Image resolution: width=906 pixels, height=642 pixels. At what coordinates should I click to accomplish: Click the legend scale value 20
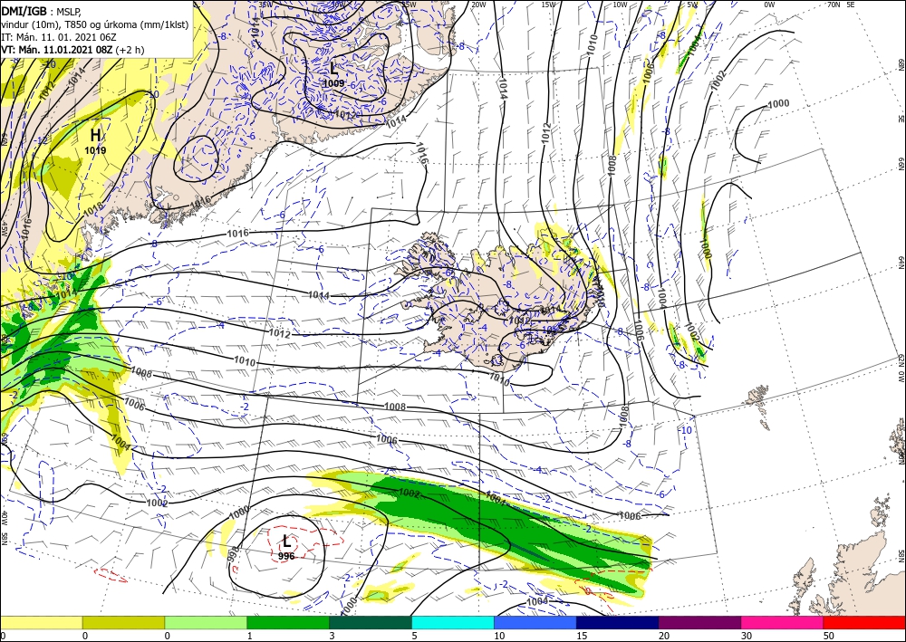(x=663, y=637)
